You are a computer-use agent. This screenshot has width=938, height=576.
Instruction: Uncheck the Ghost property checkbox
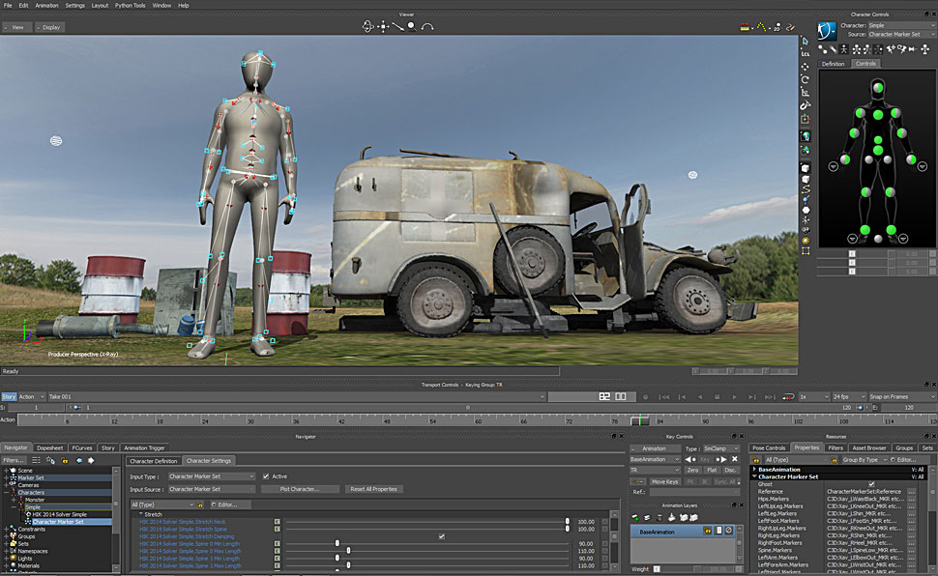coord(871,484)
